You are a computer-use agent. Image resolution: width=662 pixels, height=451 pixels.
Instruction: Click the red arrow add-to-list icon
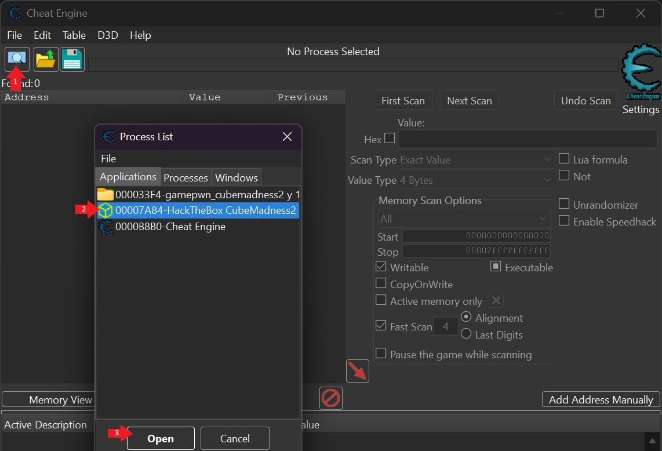point(358,371)
